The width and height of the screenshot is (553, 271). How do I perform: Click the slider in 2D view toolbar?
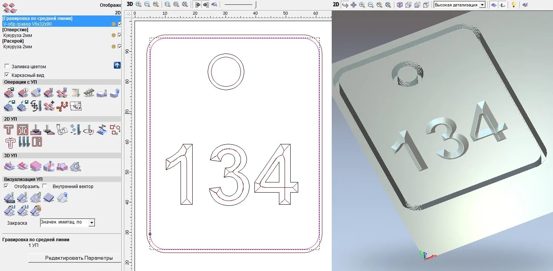[x=240, y=5]
